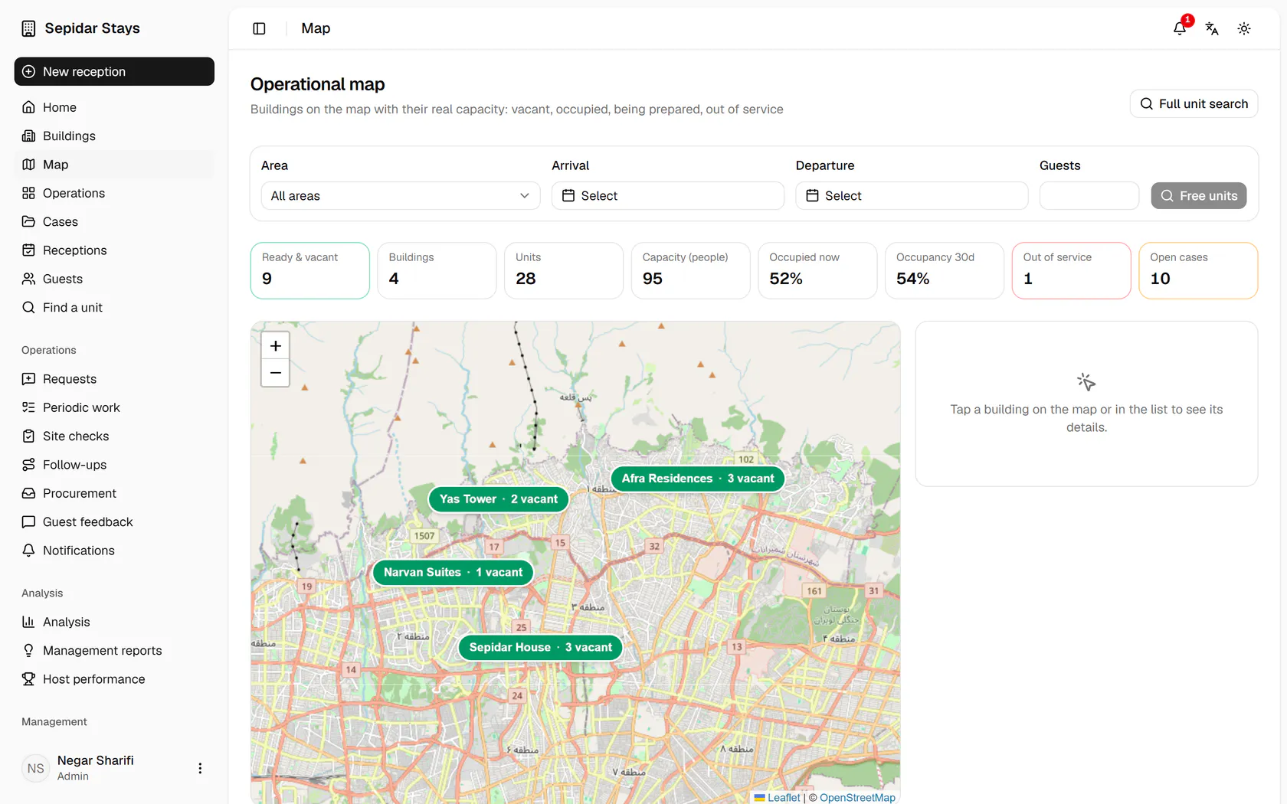Image resolution: width=1287 pixels, height=804 pixels.
Task: Go to Procurement
Action: pyautogui.click(x=114, y=493)
